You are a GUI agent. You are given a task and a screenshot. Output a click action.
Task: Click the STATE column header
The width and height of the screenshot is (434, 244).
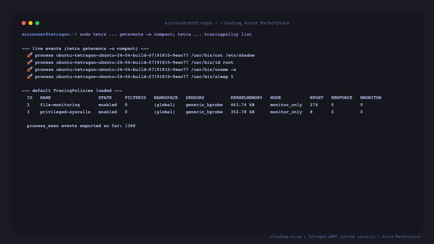point(105,98)
